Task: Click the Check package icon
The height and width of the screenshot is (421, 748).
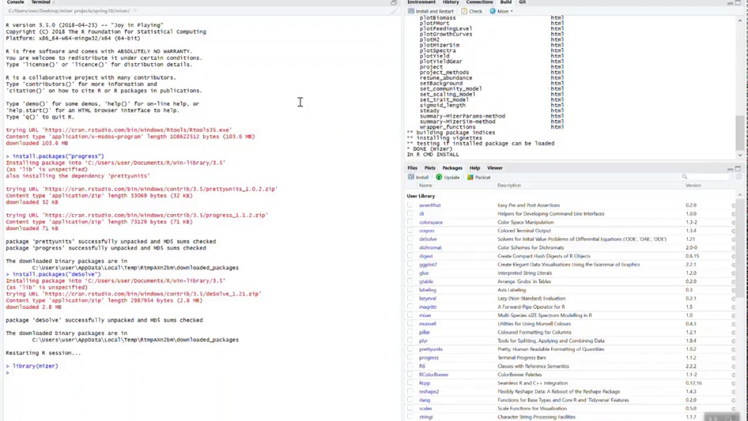Action: click(x=464, y=11)
